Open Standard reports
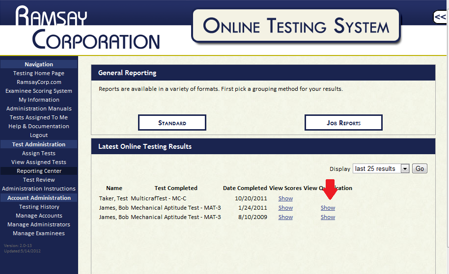This screenshot has height=274, width=449. pos(172,123)
